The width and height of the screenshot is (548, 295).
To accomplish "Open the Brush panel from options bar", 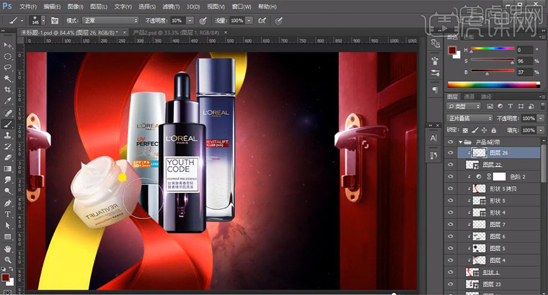I will [x=55, y=20].
